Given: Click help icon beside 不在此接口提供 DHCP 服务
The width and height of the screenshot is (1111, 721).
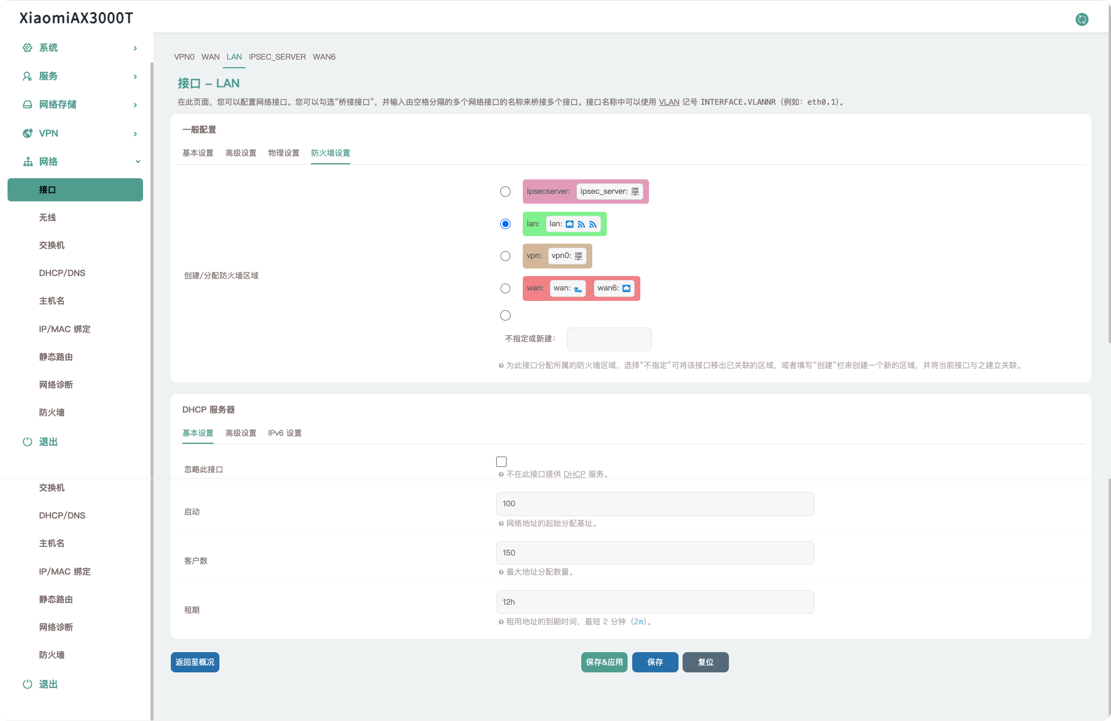Looking at the screenshot, I should pos(501,474).
